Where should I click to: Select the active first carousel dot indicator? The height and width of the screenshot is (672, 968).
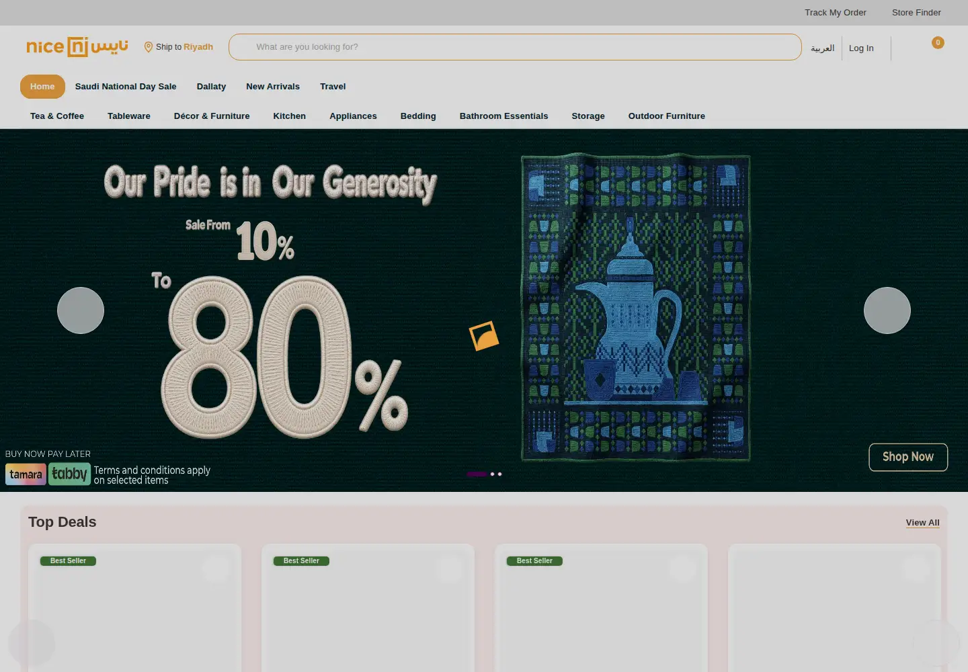click(x=477, y=474)
